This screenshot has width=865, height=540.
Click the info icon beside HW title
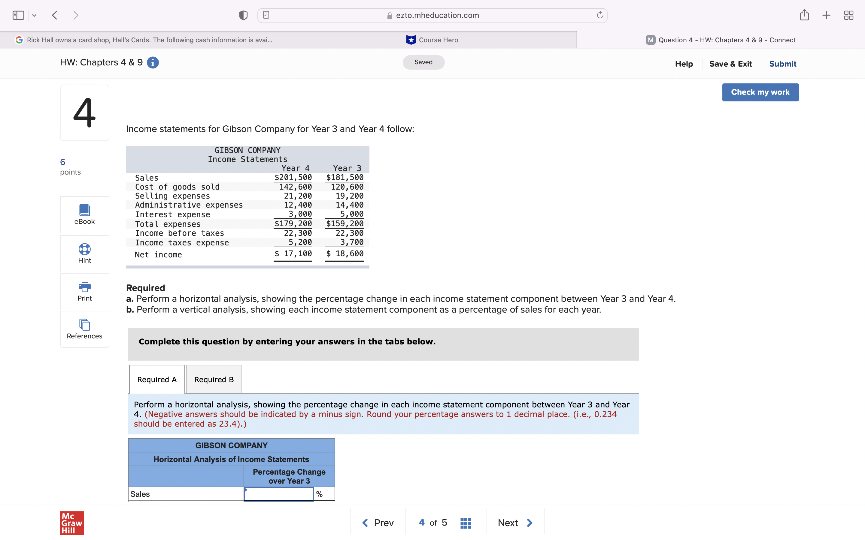tap(153, 62)
